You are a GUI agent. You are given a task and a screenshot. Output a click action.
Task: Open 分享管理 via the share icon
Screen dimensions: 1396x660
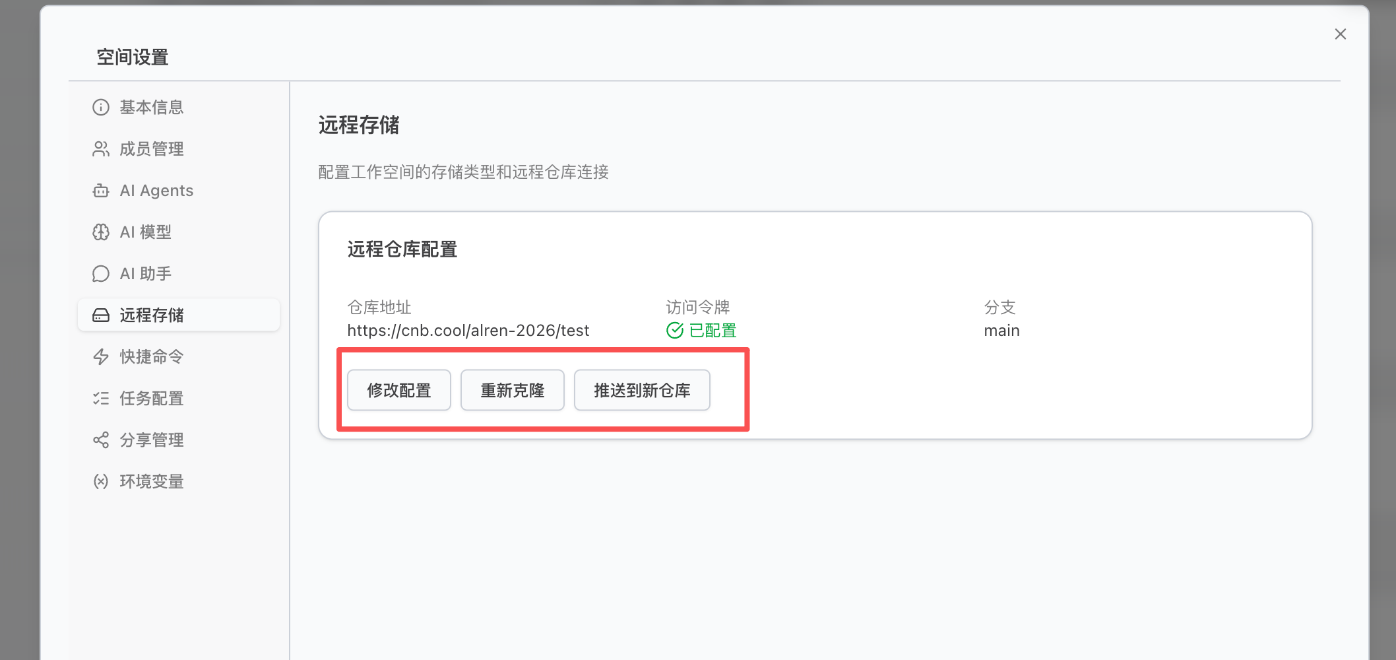click(100, 440)
